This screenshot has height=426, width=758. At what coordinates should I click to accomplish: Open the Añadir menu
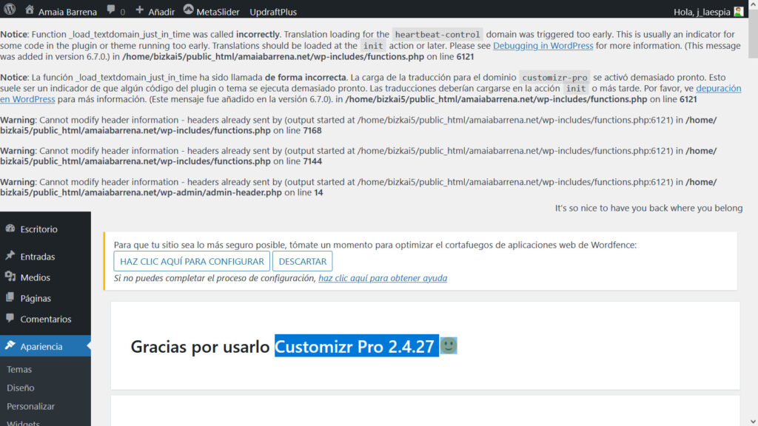[x=155, y=12]
